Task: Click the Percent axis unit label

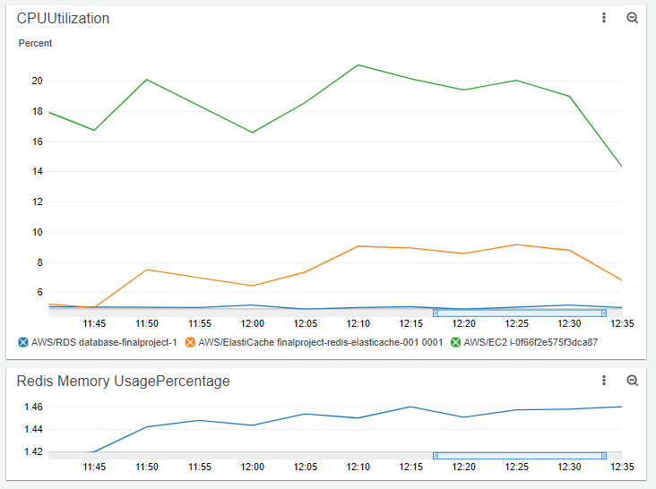Action: click(x=35, y=43)
